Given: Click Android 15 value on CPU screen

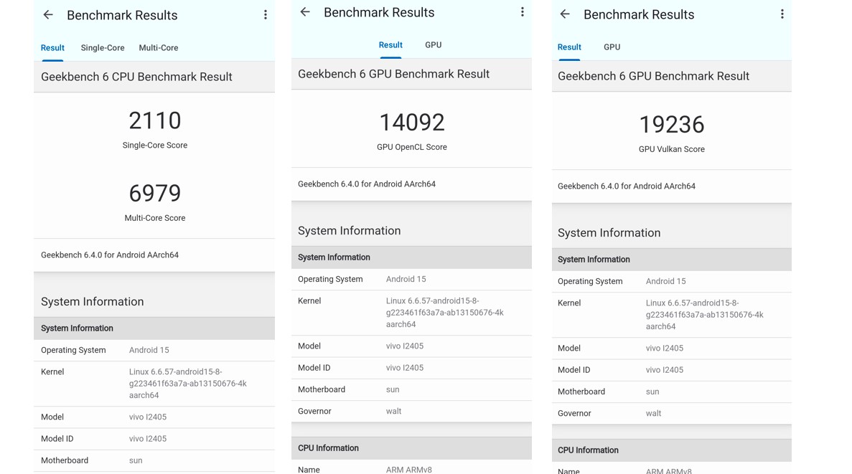Looking at the screenshot, I should [x=149, y=350].
